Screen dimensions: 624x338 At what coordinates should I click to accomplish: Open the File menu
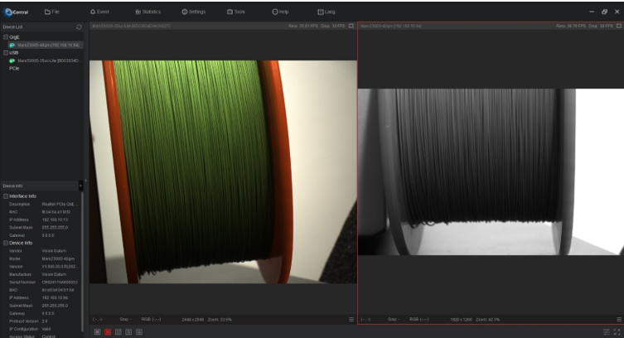click(x=51, y=12)
